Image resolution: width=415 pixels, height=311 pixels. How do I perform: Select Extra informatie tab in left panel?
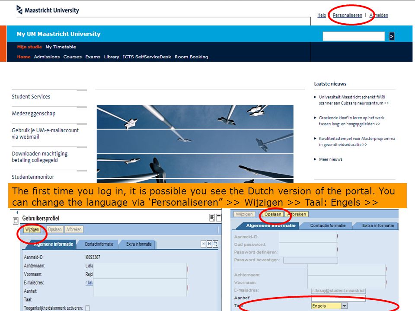pyautogui.click(x=139, y=244)
